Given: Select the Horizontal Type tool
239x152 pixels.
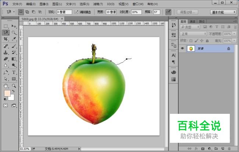Looking at the screenshot, I should click(14, 72).
